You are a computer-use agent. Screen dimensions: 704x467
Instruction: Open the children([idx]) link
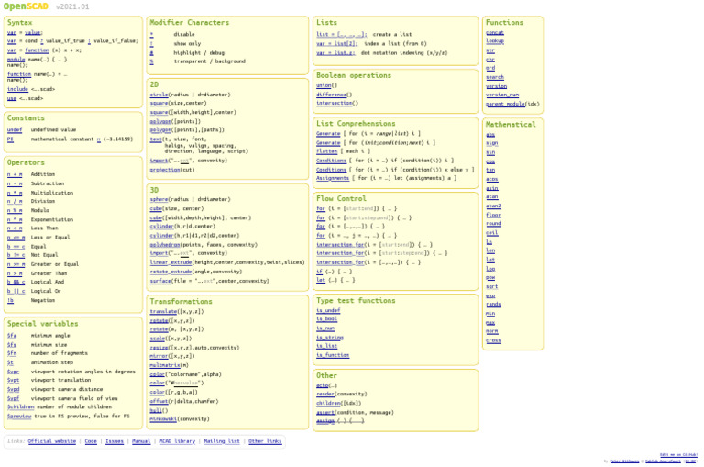328,403
